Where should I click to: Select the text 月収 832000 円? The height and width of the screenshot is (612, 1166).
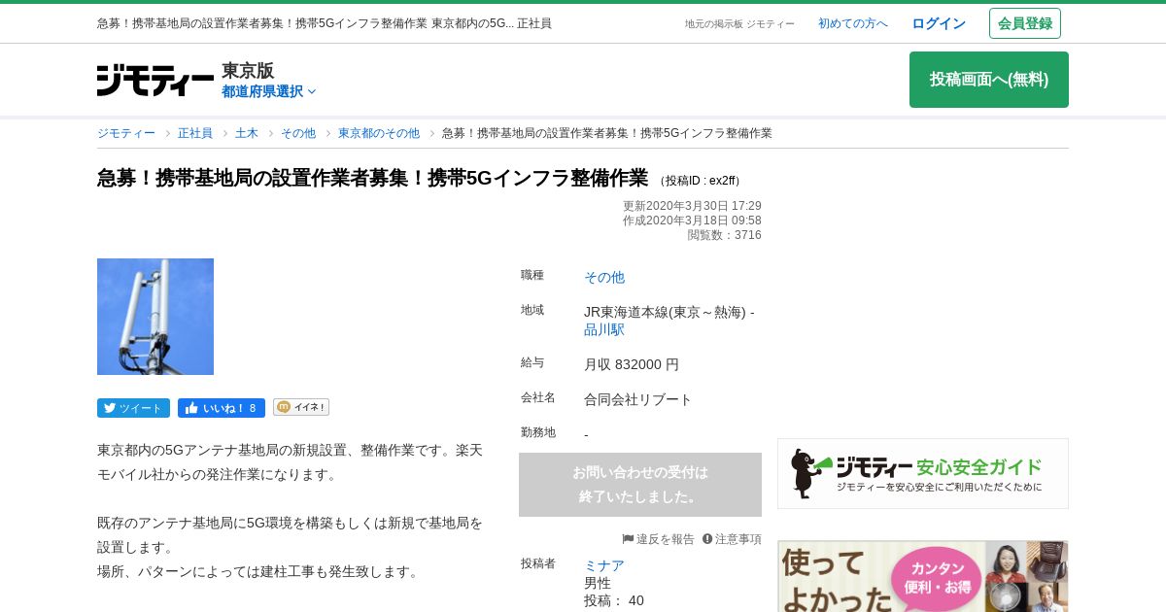pyautogui.click(x=632, y=364)
